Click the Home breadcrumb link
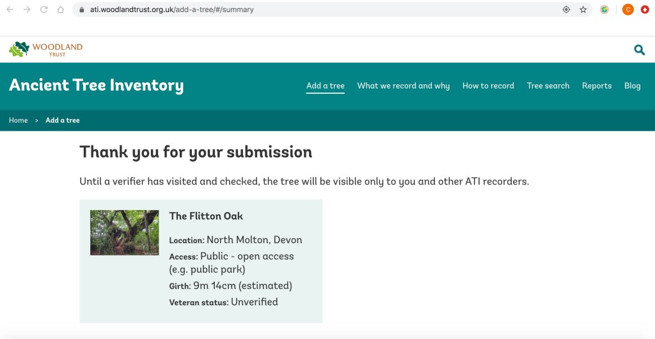This screenshot has width=655, height=339. (18, 120)
